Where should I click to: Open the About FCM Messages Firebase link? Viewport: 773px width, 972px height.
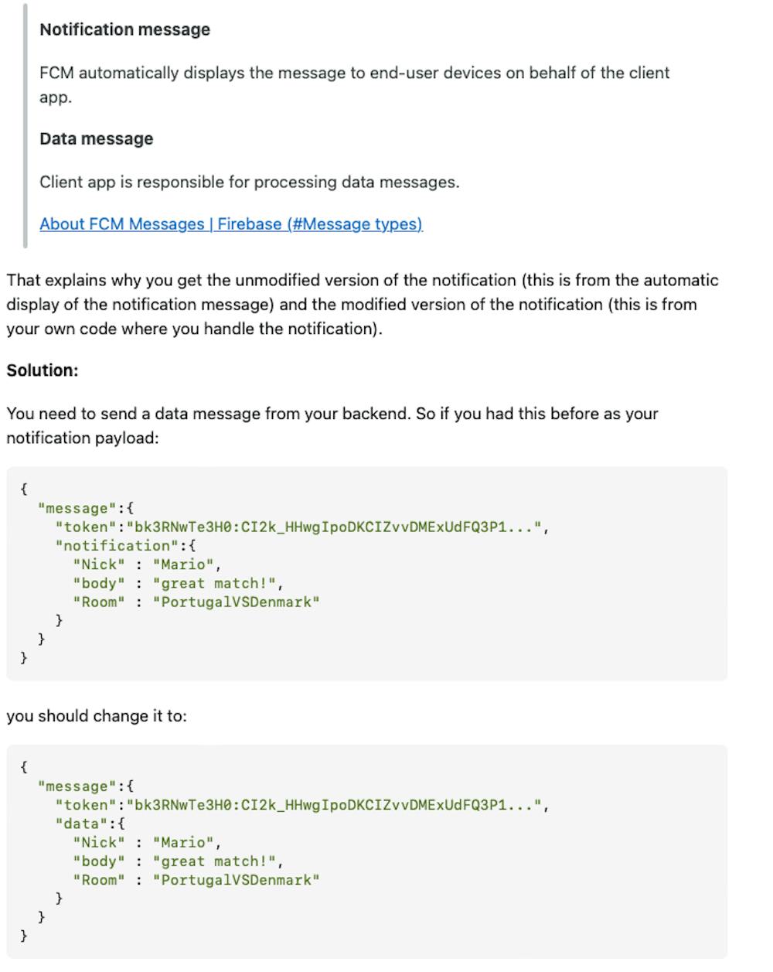tap(230, 224)
